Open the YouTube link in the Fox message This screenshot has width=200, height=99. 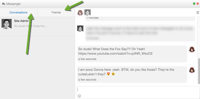pyautogui.click(x=115, y=54)
